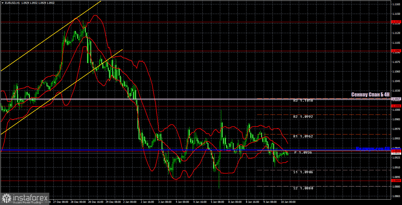Click the 1.1165 price axis label
Image resolution: width=402 pixels, height=205 pixels.
pos(397,5)
